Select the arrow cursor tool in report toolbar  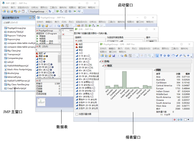(x=157, y=56)
